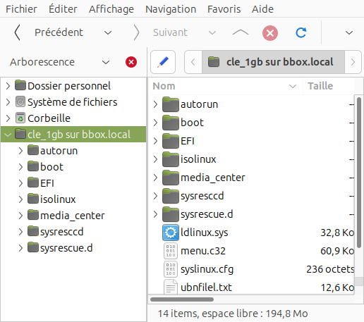Open the Précédent history dropdown arrow
The width and height of the screenshot is (364, 322).
[108, 32]
